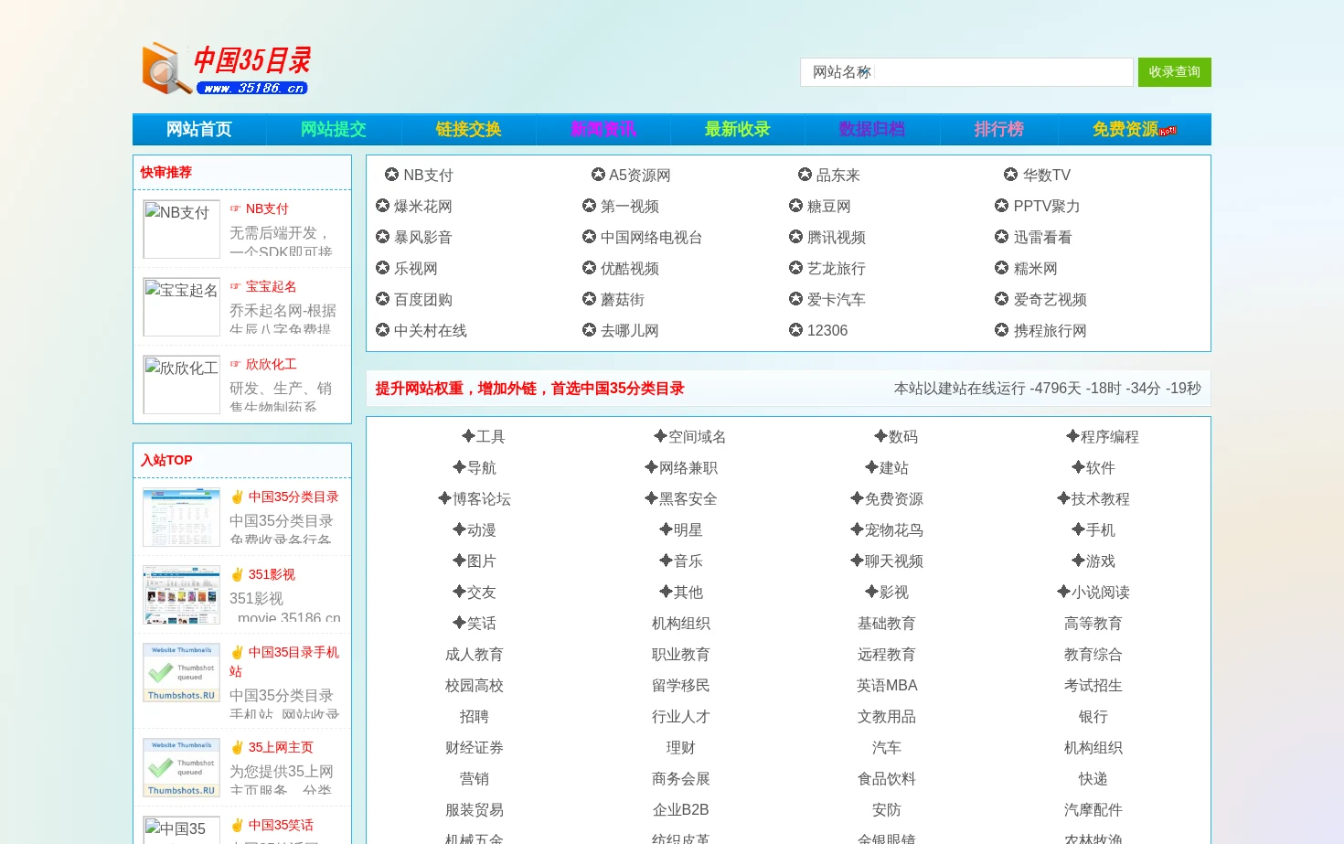Click the star icon beside 品东来

pos(805,174)
